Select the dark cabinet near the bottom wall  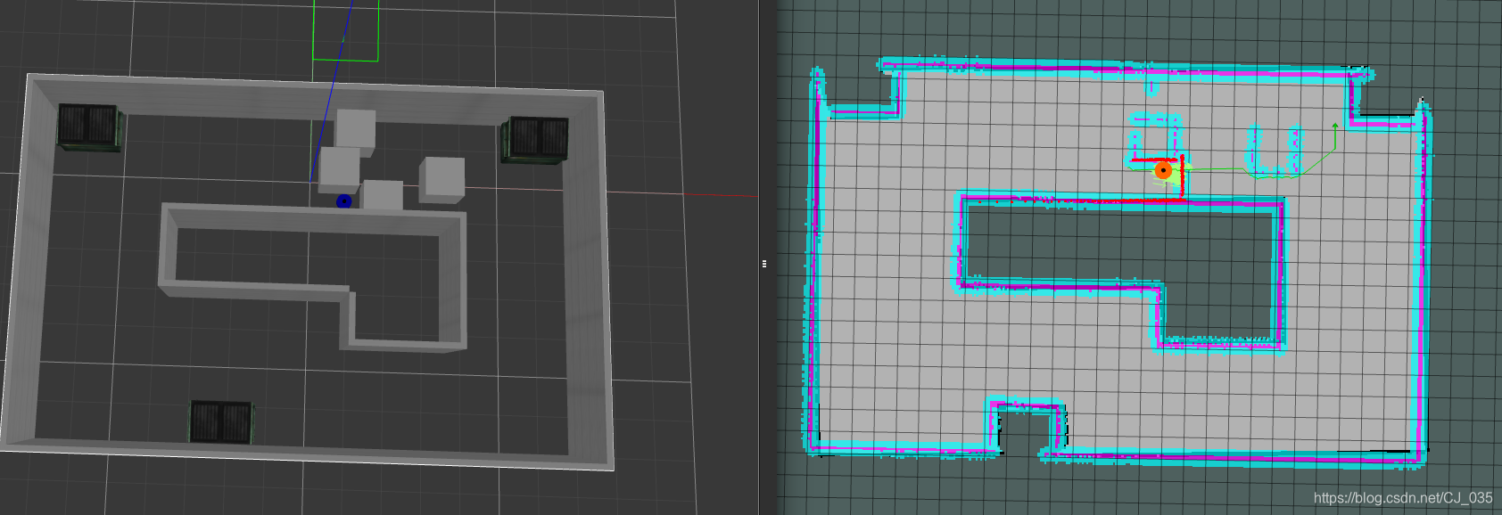(221, 421)
